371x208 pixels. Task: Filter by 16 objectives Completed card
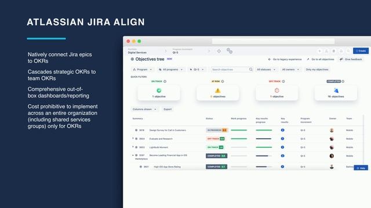click(x=336, y=92)
